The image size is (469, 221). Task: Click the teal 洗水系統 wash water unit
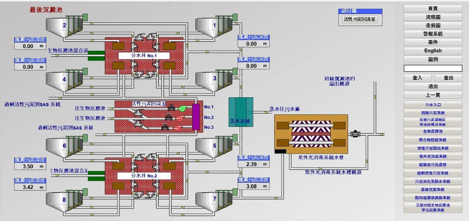click(x=241, y=112)
